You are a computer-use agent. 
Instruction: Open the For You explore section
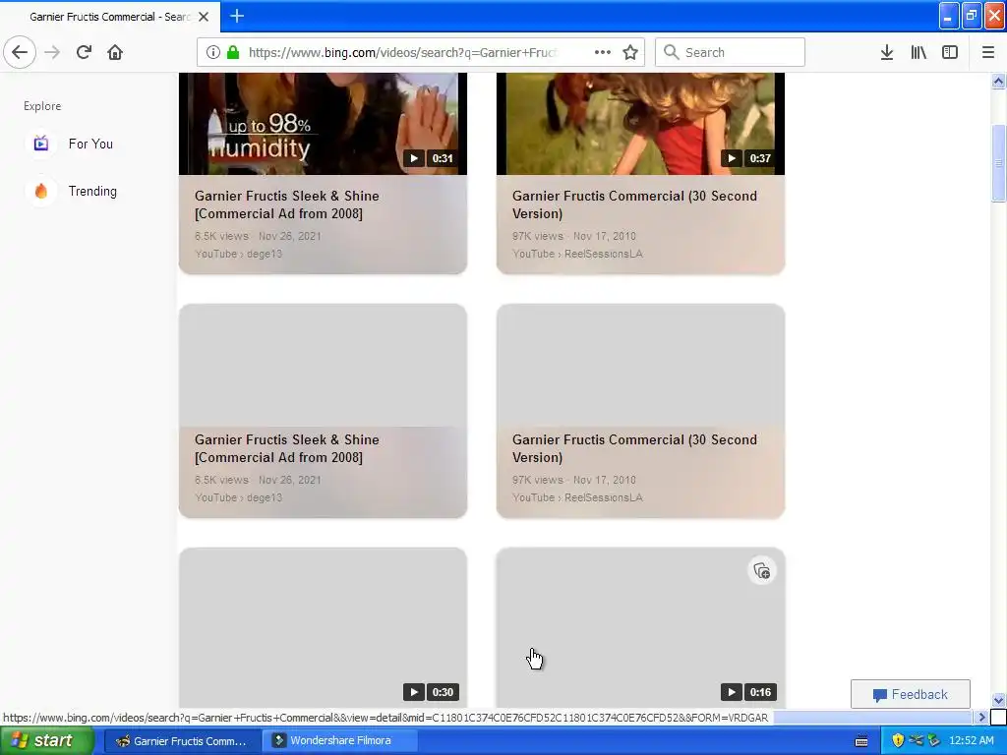click(x=69, y=144)
